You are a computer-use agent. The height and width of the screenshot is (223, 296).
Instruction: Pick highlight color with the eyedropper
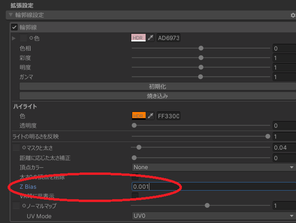click(x=150, y=116)
